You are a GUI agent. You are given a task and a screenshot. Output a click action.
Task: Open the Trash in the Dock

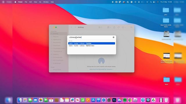point(166,100)
